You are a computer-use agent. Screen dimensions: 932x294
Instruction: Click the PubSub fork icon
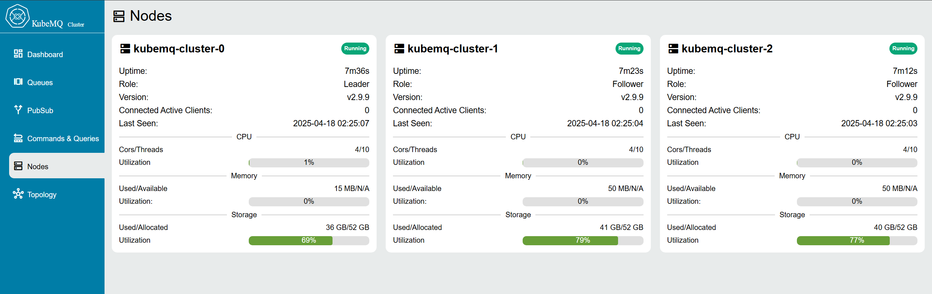click(x=18, y=110)
